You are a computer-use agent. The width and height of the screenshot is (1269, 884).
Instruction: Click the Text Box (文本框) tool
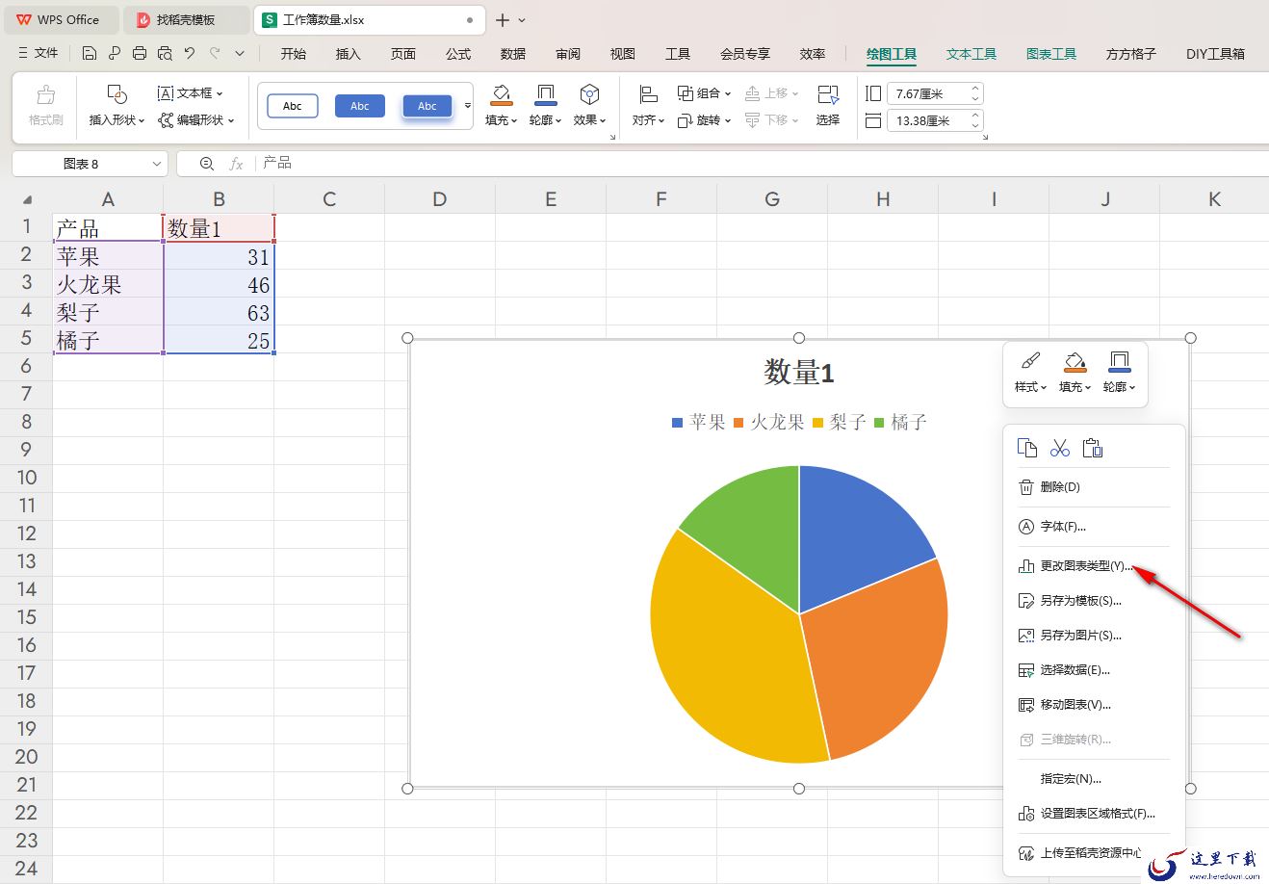(x=190, y=93)
